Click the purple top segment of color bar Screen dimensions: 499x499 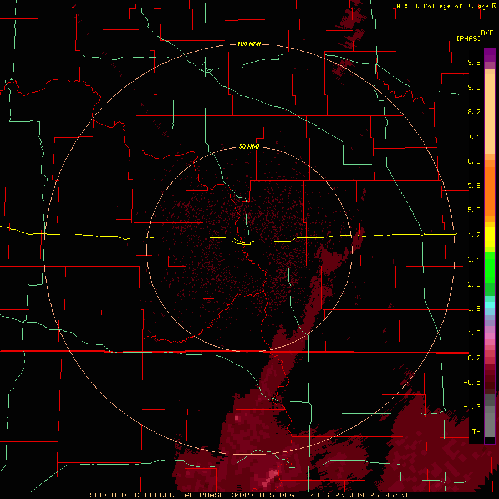[x=490, y=55]
